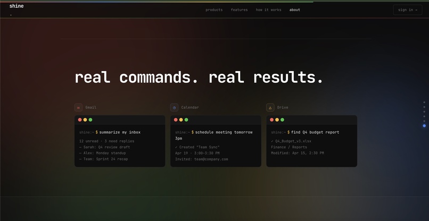Go to how it works section

point(268,10)
